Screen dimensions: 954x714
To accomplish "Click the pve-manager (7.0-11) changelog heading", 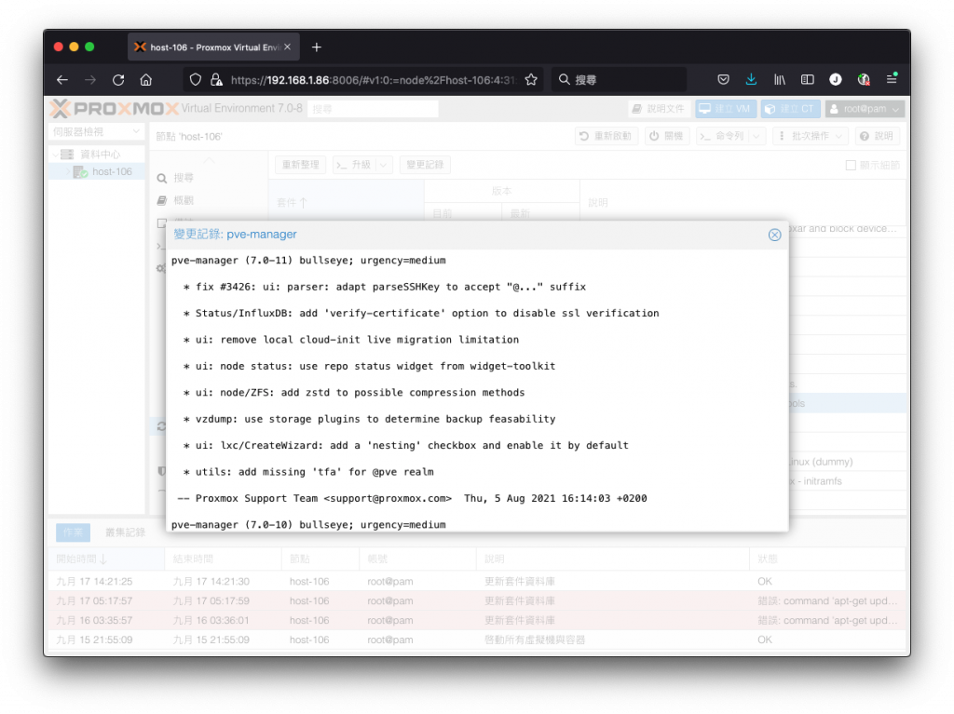I will click(308, 261).
